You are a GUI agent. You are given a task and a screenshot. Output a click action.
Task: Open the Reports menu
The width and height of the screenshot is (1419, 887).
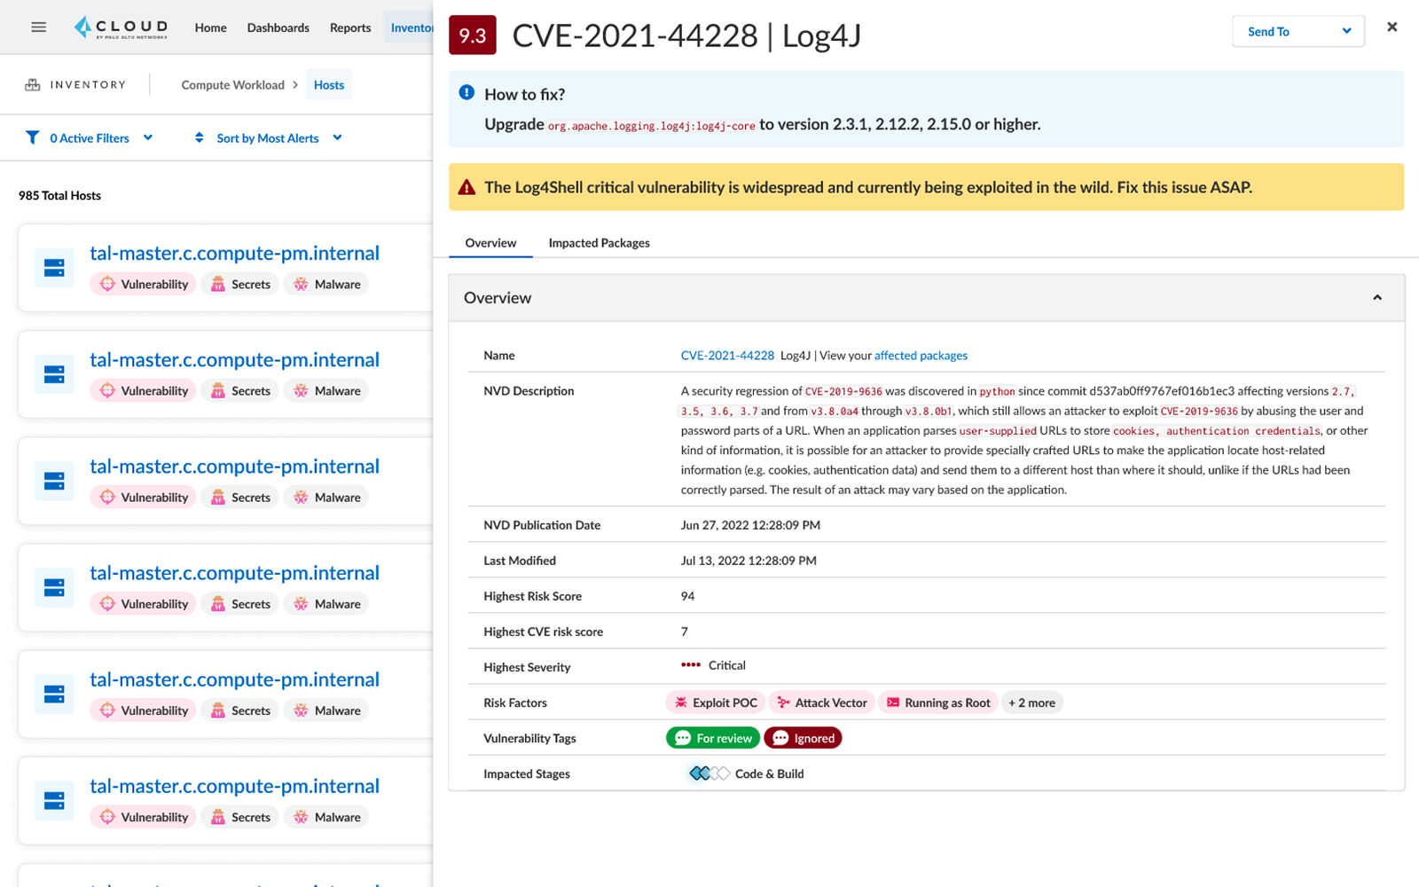click(x=350, y=27)
